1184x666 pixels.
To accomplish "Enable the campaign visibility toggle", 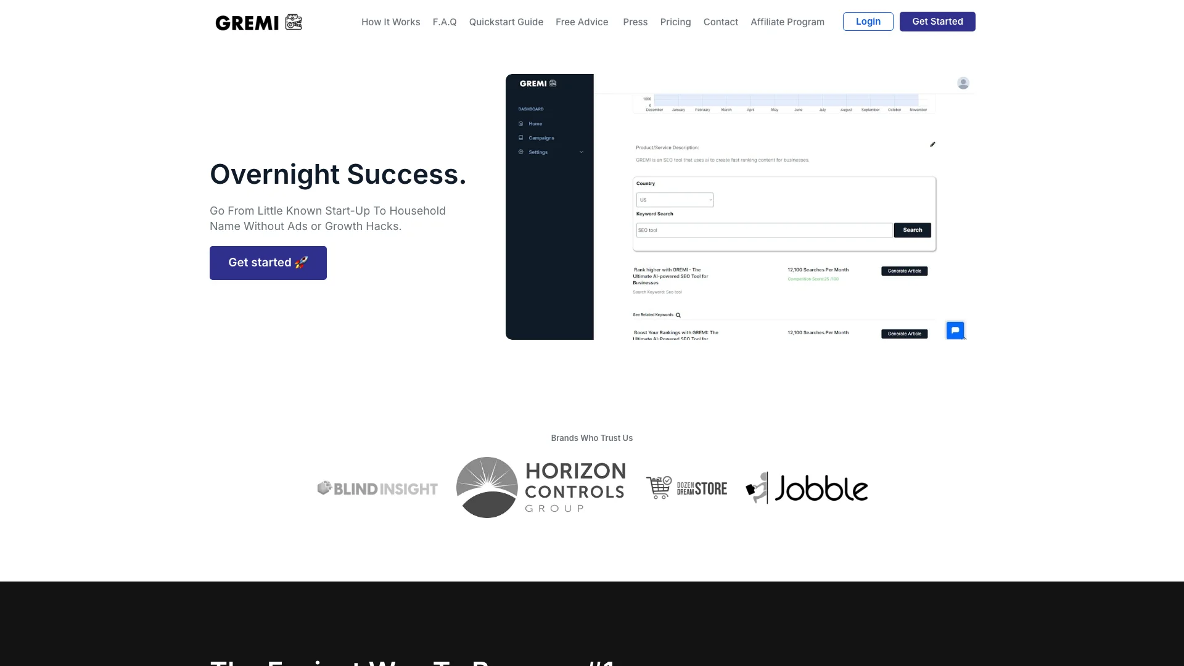I will click(x=541, y=138).
